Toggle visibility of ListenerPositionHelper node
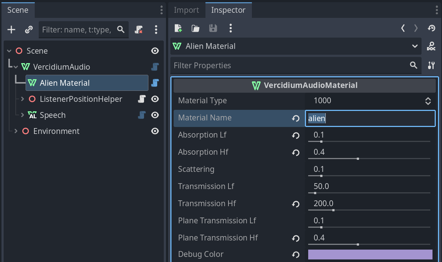This screenshot has width=442, height=262. click(155, 99)
